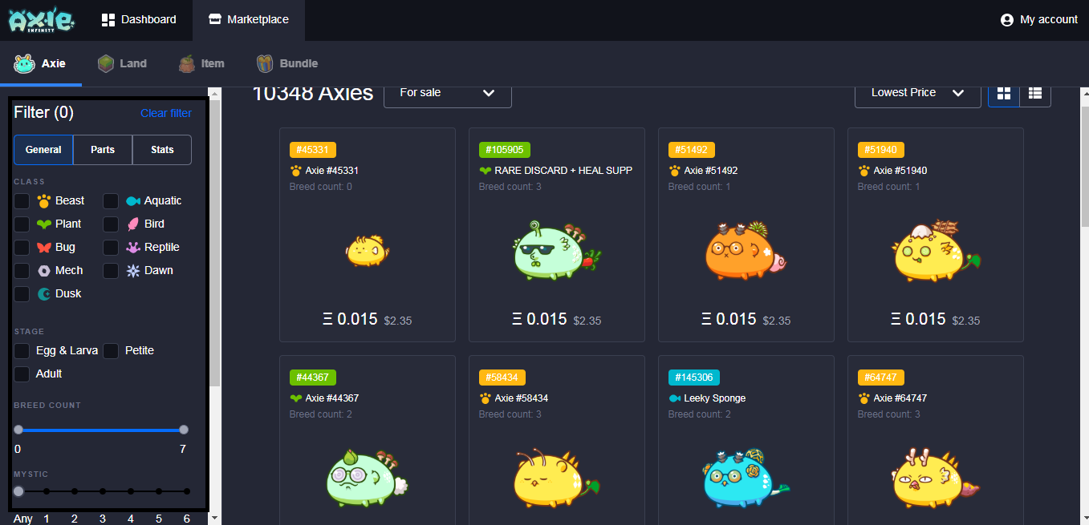Click the Bird feather icon in filter
Image resolution: width=1089 pixels, height=525 pixels.
coord(133,224)
